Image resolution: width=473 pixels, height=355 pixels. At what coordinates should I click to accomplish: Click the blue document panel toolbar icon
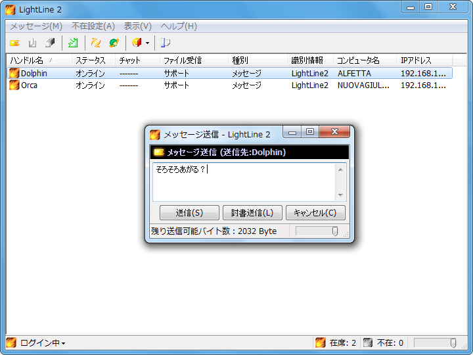click(x=166, y=43)
